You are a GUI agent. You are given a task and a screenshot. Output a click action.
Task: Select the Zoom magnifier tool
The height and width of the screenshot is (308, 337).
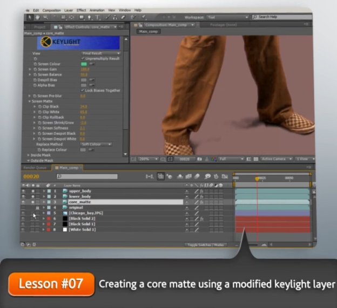(45, 17)
